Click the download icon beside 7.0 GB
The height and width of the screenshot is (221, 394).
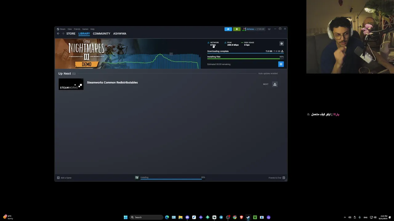coord(282,51)
